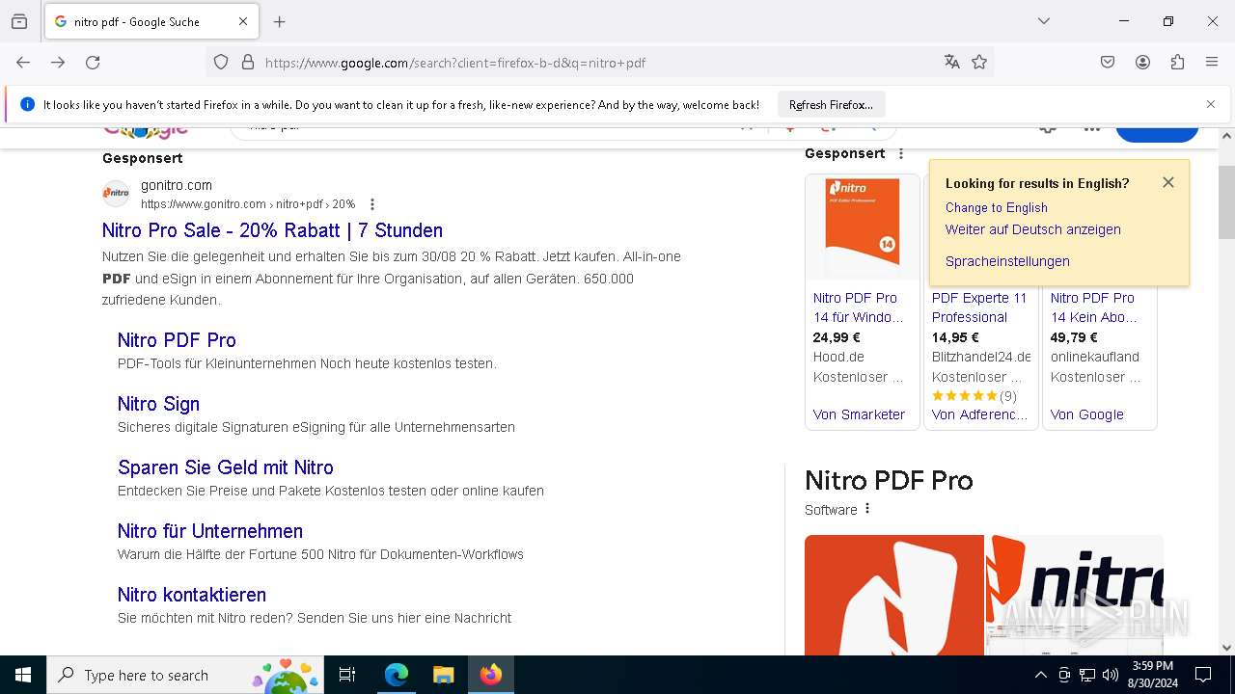Open Nitro für Unternehmen link
This screenshot has width=1235, height=694.
(210, 531)
